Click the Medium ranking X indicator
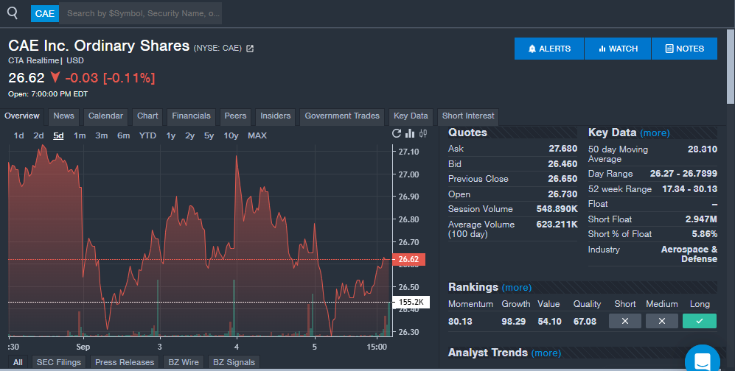 [x=662, y=321]
